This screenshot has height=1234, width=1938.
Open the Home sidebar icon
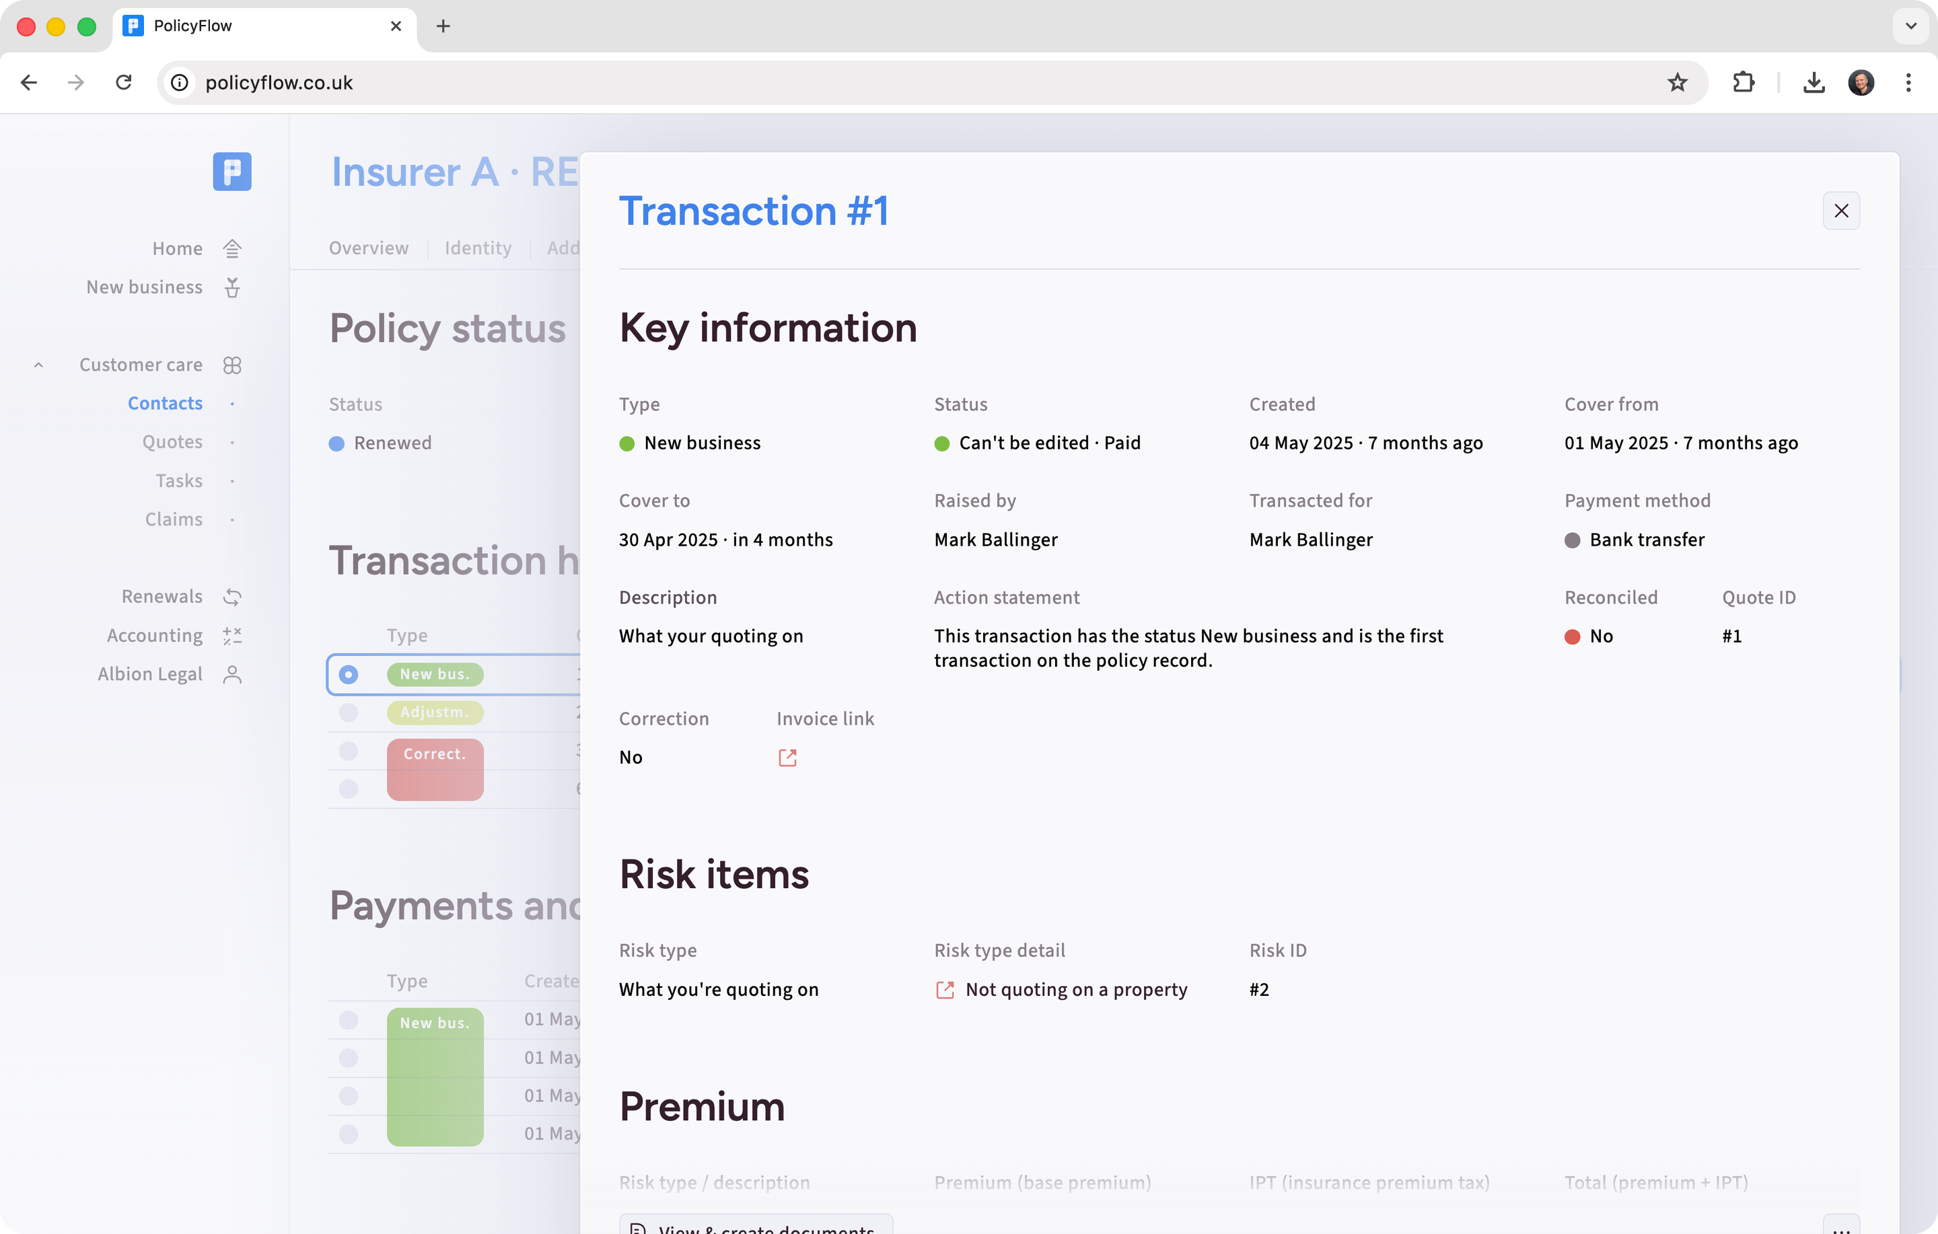231,249
